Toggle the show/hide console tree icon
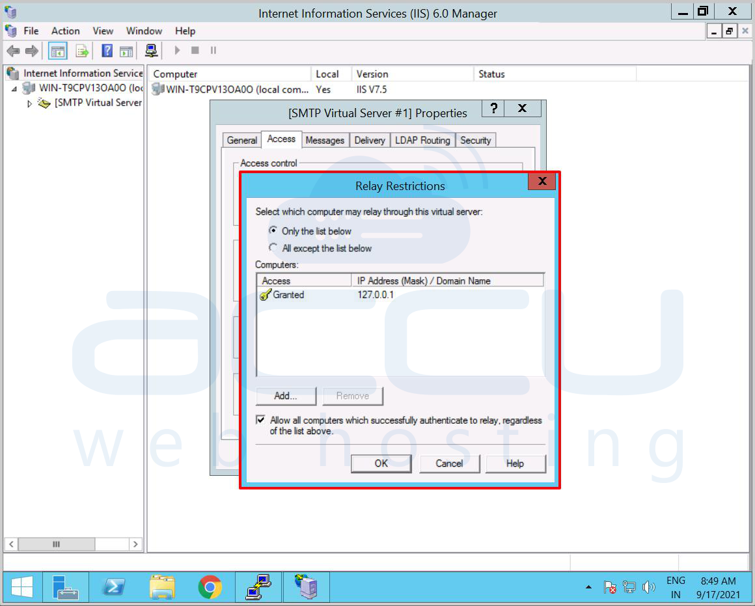755x606 pixels. coord(58,51)
